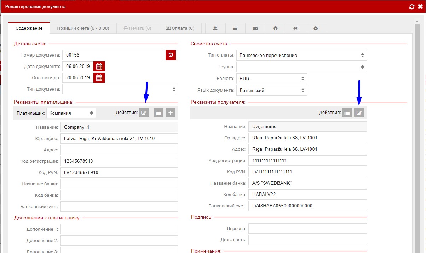
Task: Click the upload icon tab
Action: pos(215,28)
